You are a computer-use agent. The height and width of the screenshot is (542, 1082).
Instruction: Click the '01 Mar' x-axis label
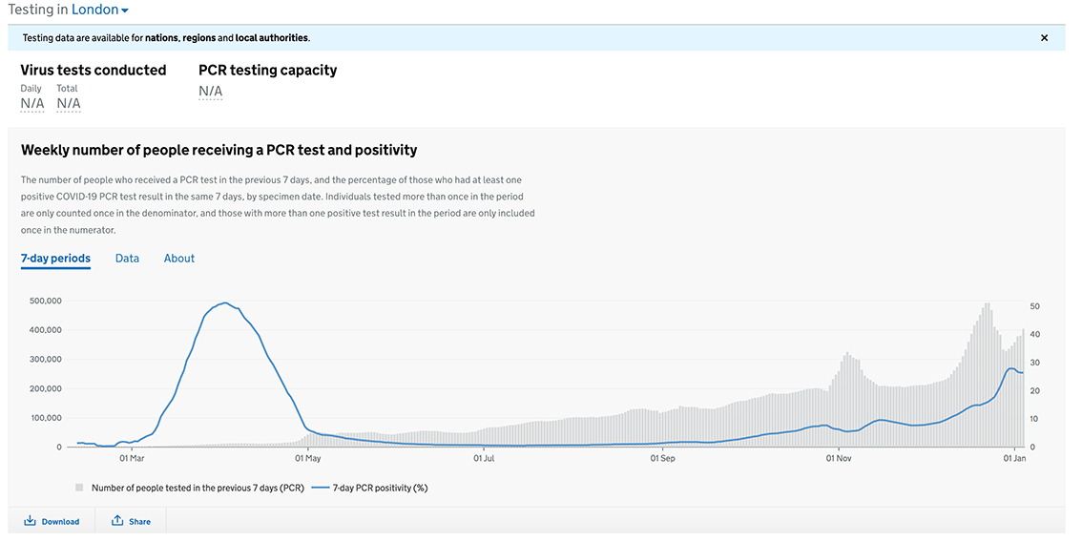[132, 459]
